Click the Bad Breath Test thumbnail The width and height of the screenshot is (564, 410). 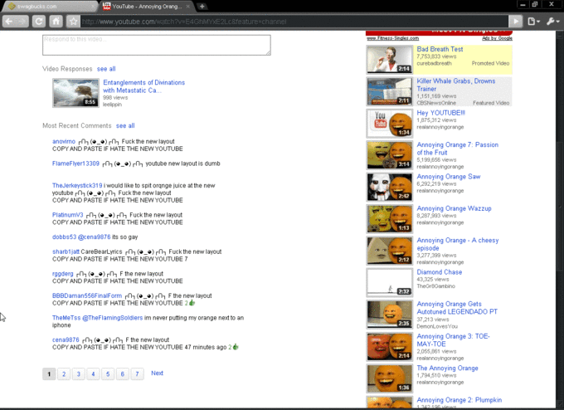pos(390,60)
